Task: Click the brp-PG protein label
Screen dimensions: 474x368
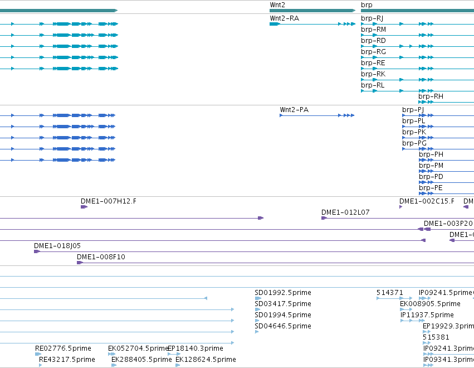Action: pyautogui.click(x=414, y=143)
